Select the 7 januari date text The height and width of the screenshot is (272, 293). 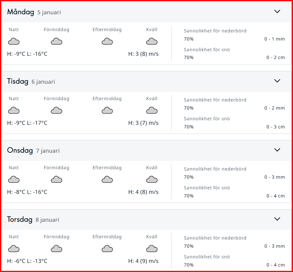click(x=48, y=151)
